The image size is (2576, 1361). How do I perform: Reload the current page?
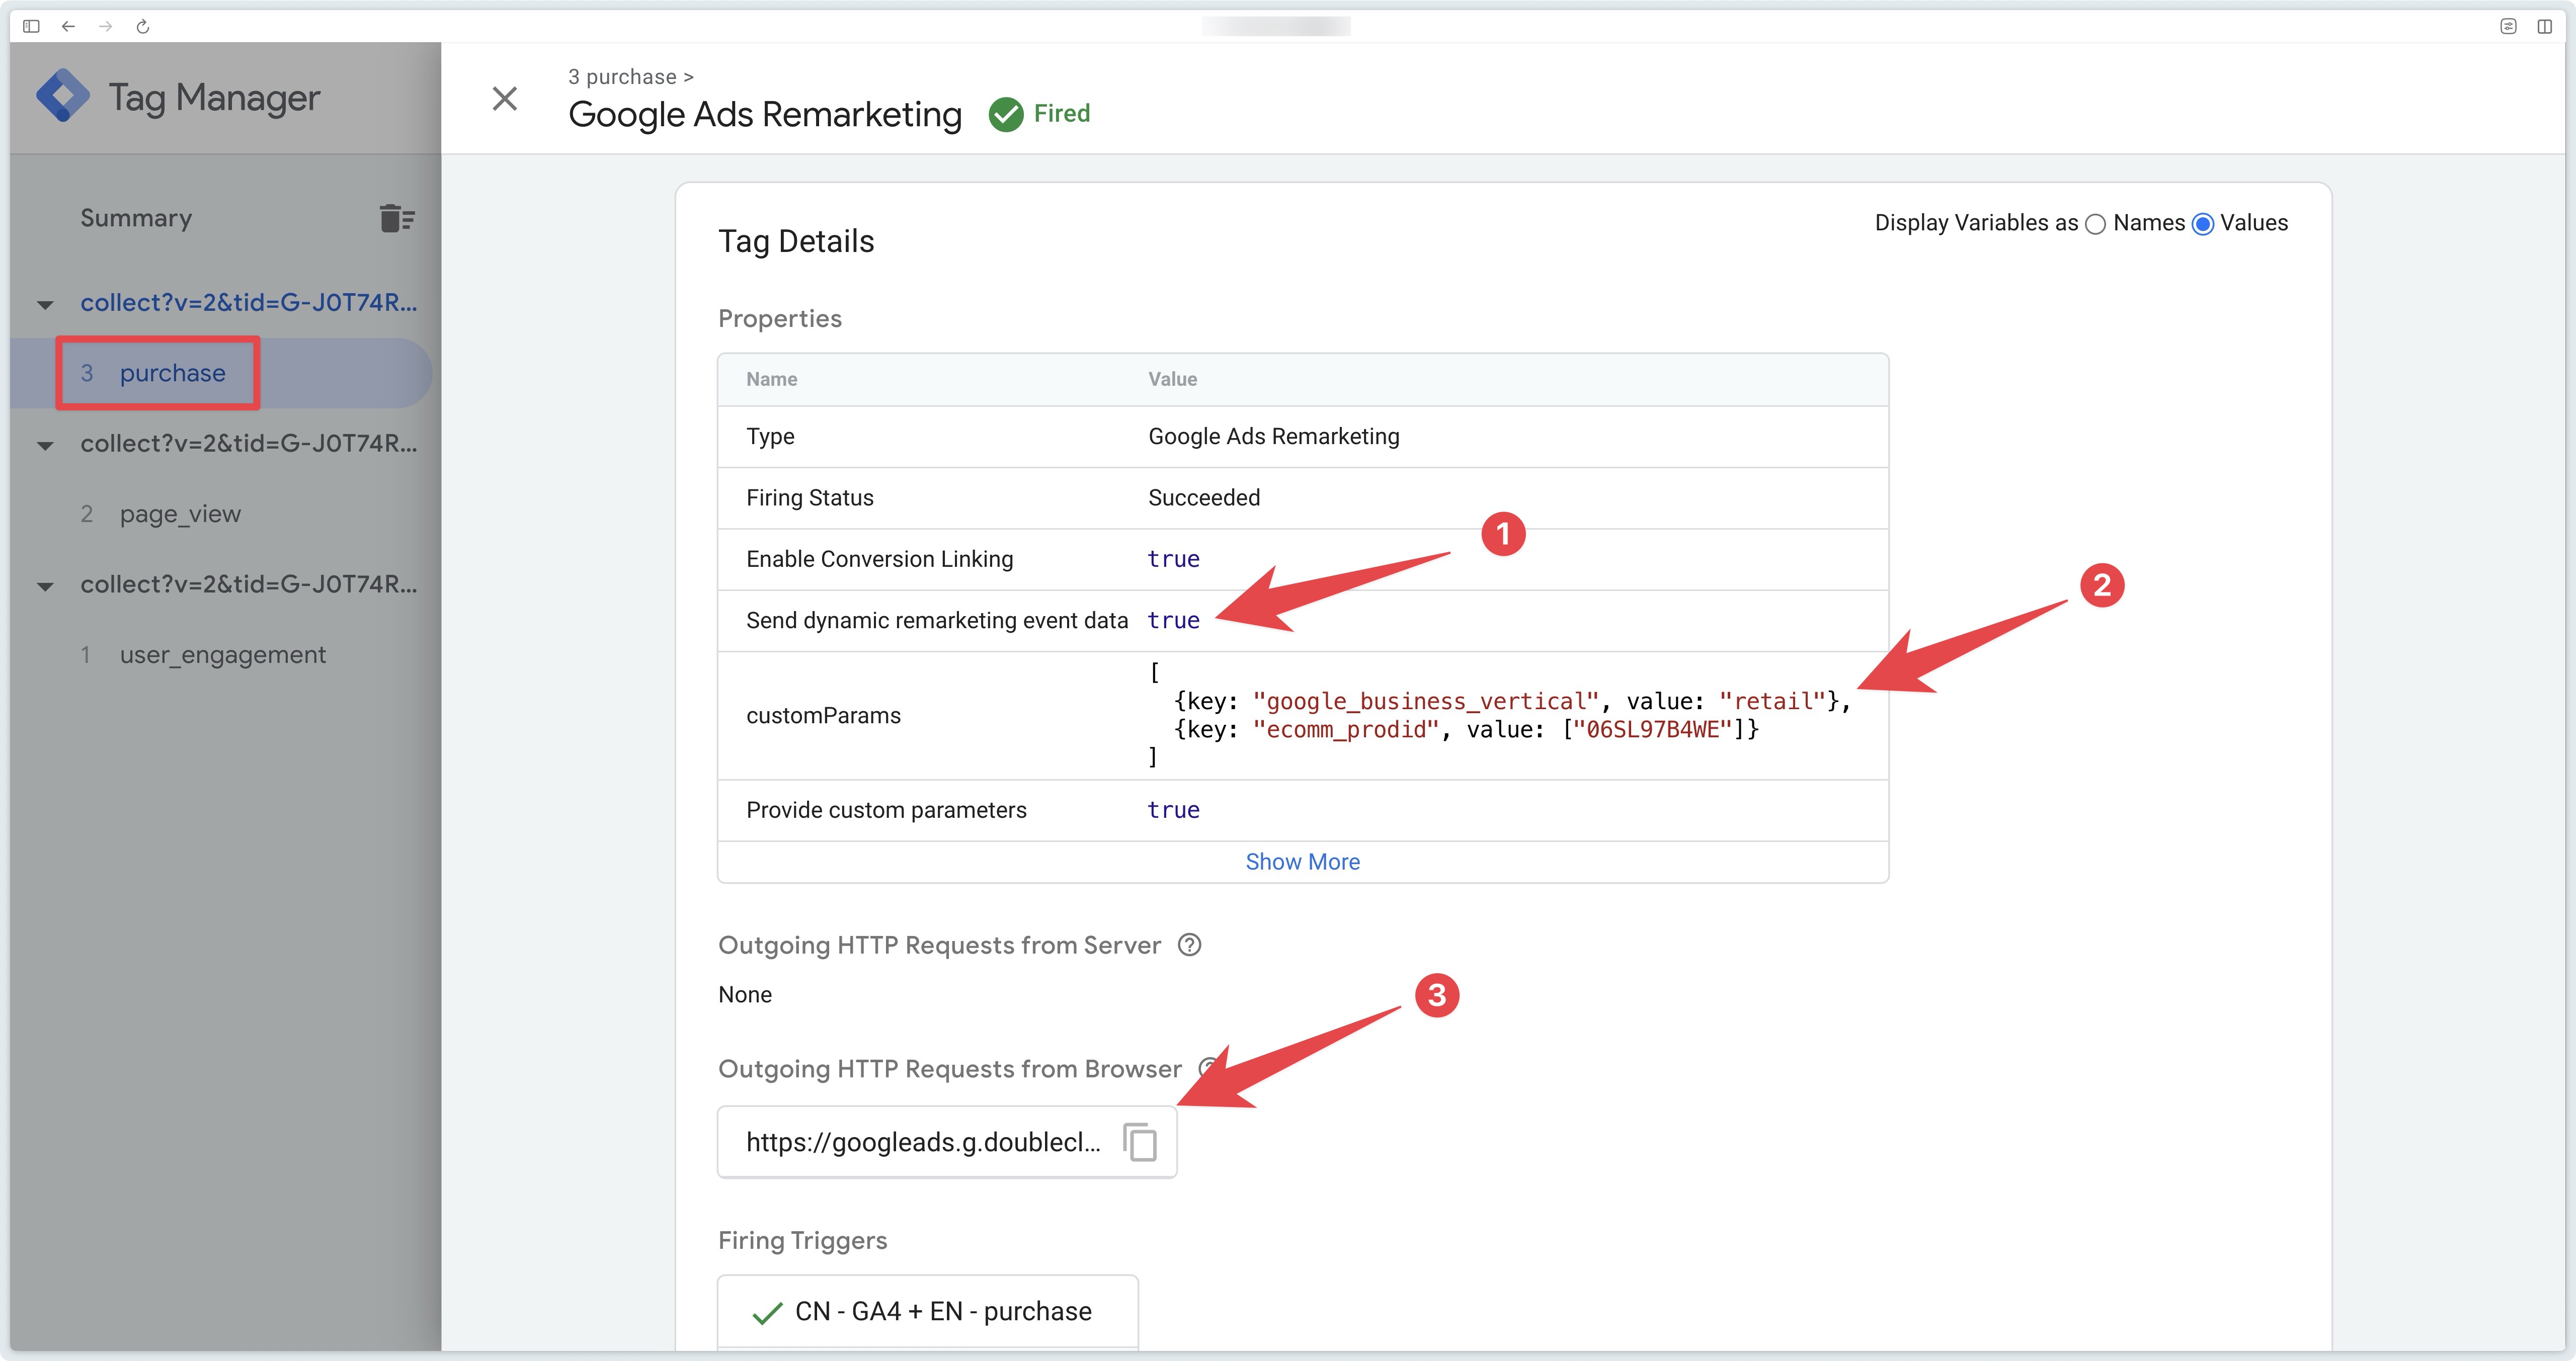[x=143, y=26]
